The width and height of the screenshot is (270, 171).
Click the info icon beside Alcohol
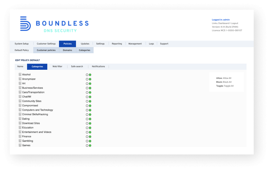point(20,75)
